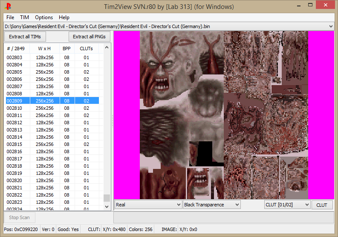
Task: Expand the file path dropdown
Action: (x=331, y=26)
